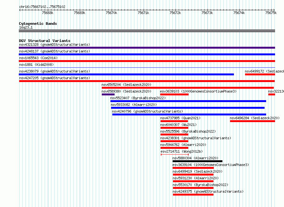Screen dimensions: 284x207
Task: Open nsv6499419 (Sedlazeck2020) label
Action: tap(198, 171)
